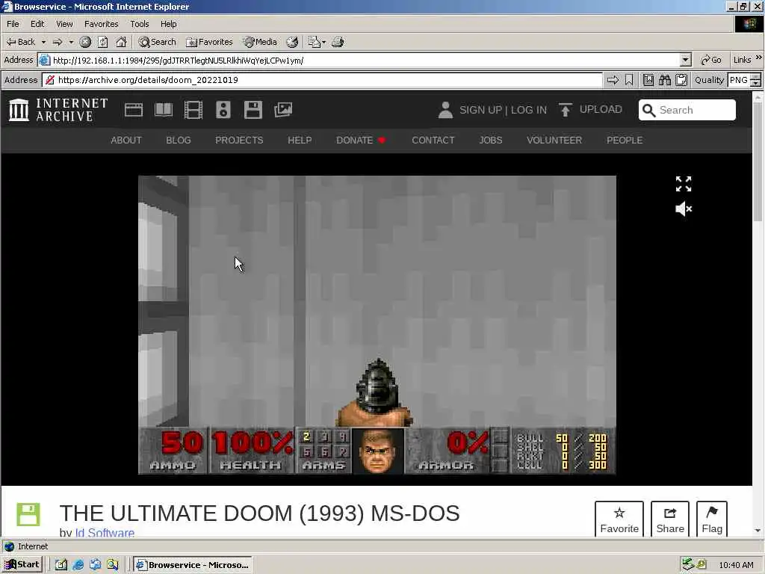Open the Help menu

(x=168, y=24)
